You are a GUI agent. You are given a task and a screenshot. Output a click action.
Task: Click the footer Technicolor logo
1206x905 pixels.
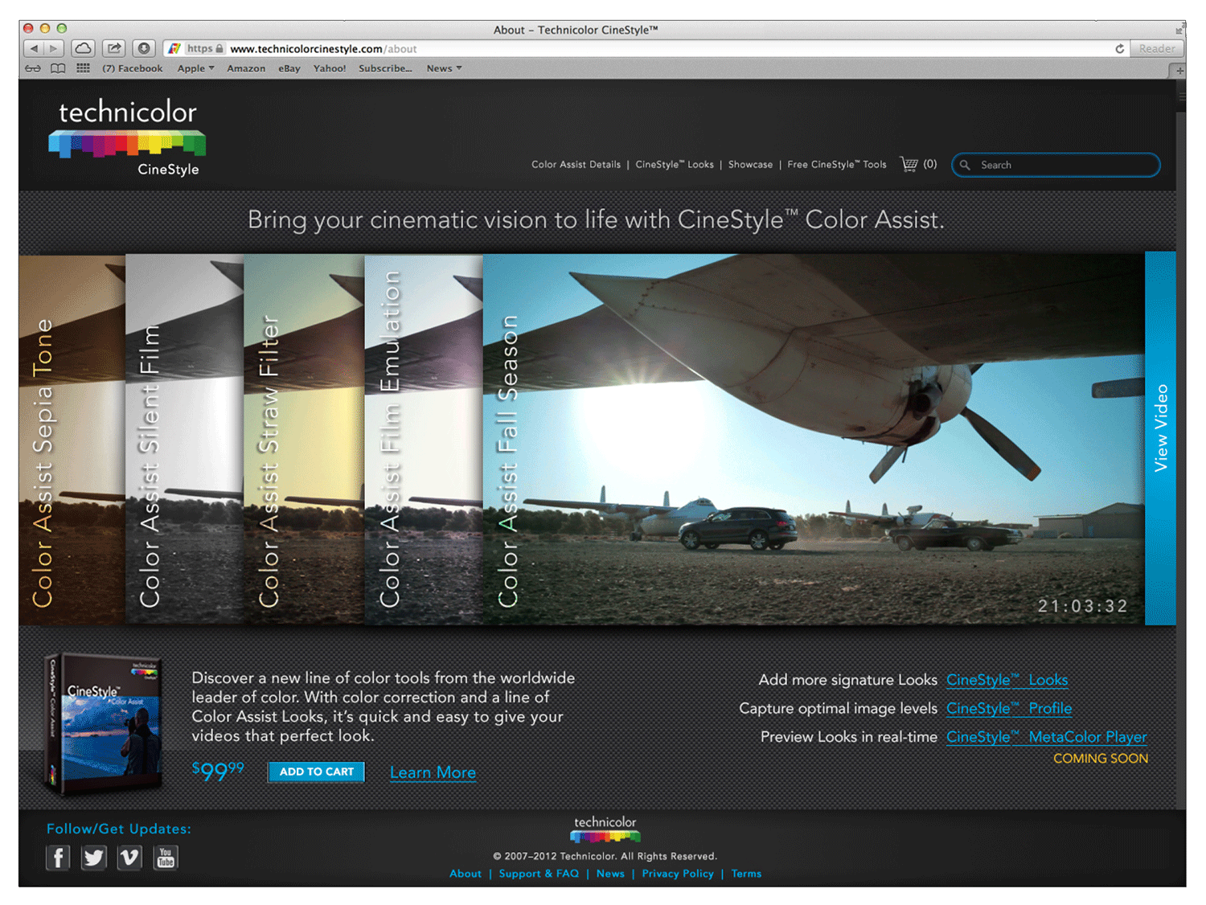(x=605, y=829)
